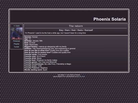Click 'Favorite Pokémon: Magikarp' line
This screenshot has width=138, height=103.
(x=36, y=68)
